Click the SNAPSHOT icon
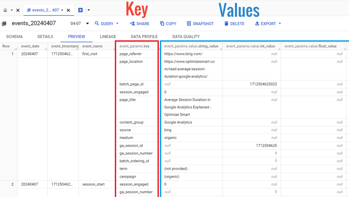349x197 pixels. pyautogui.click(x=189, y=24)
